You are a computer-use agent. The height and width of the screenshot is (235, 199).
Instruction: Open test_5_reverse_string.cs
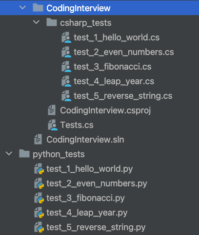tap(123, 96)
